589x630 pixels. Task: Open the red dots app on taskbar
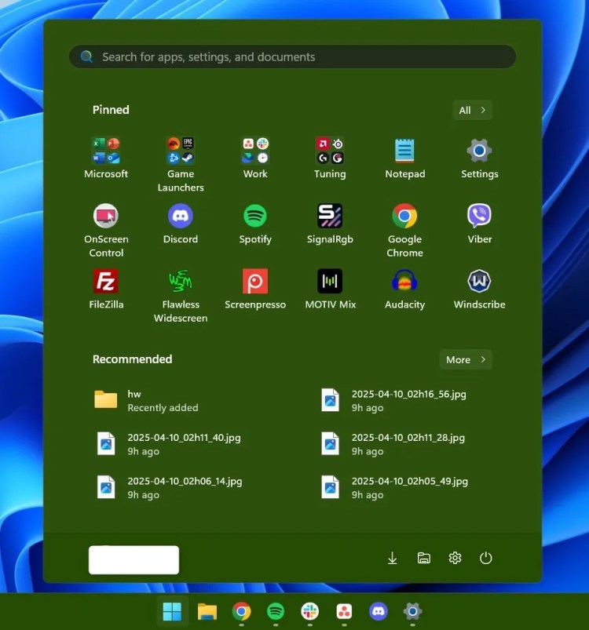pos(344,611)
